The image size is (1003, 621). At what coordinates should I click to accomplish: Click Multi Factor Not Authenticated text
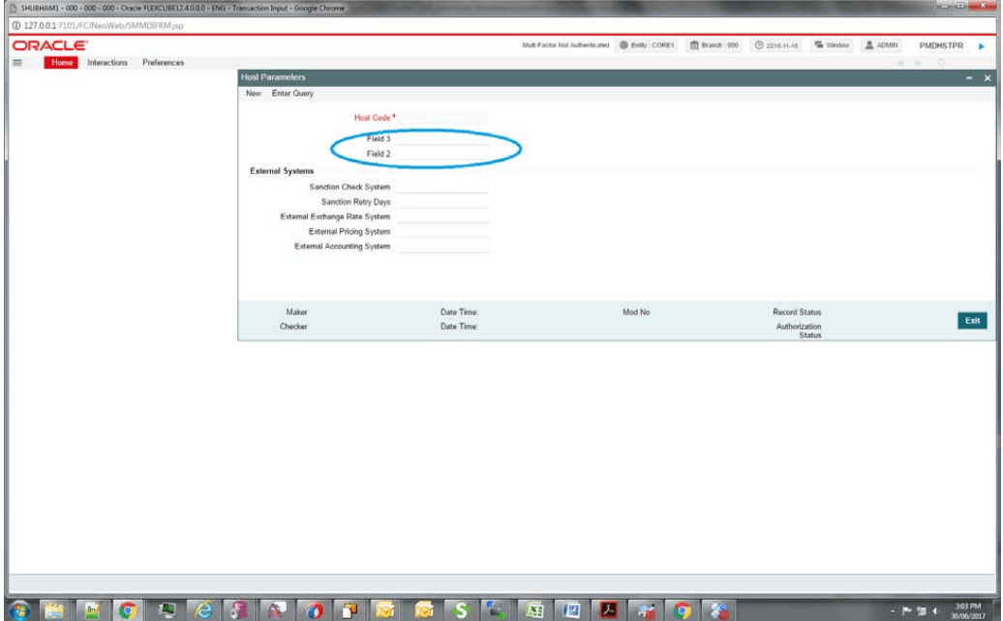(x=565, y=45)
